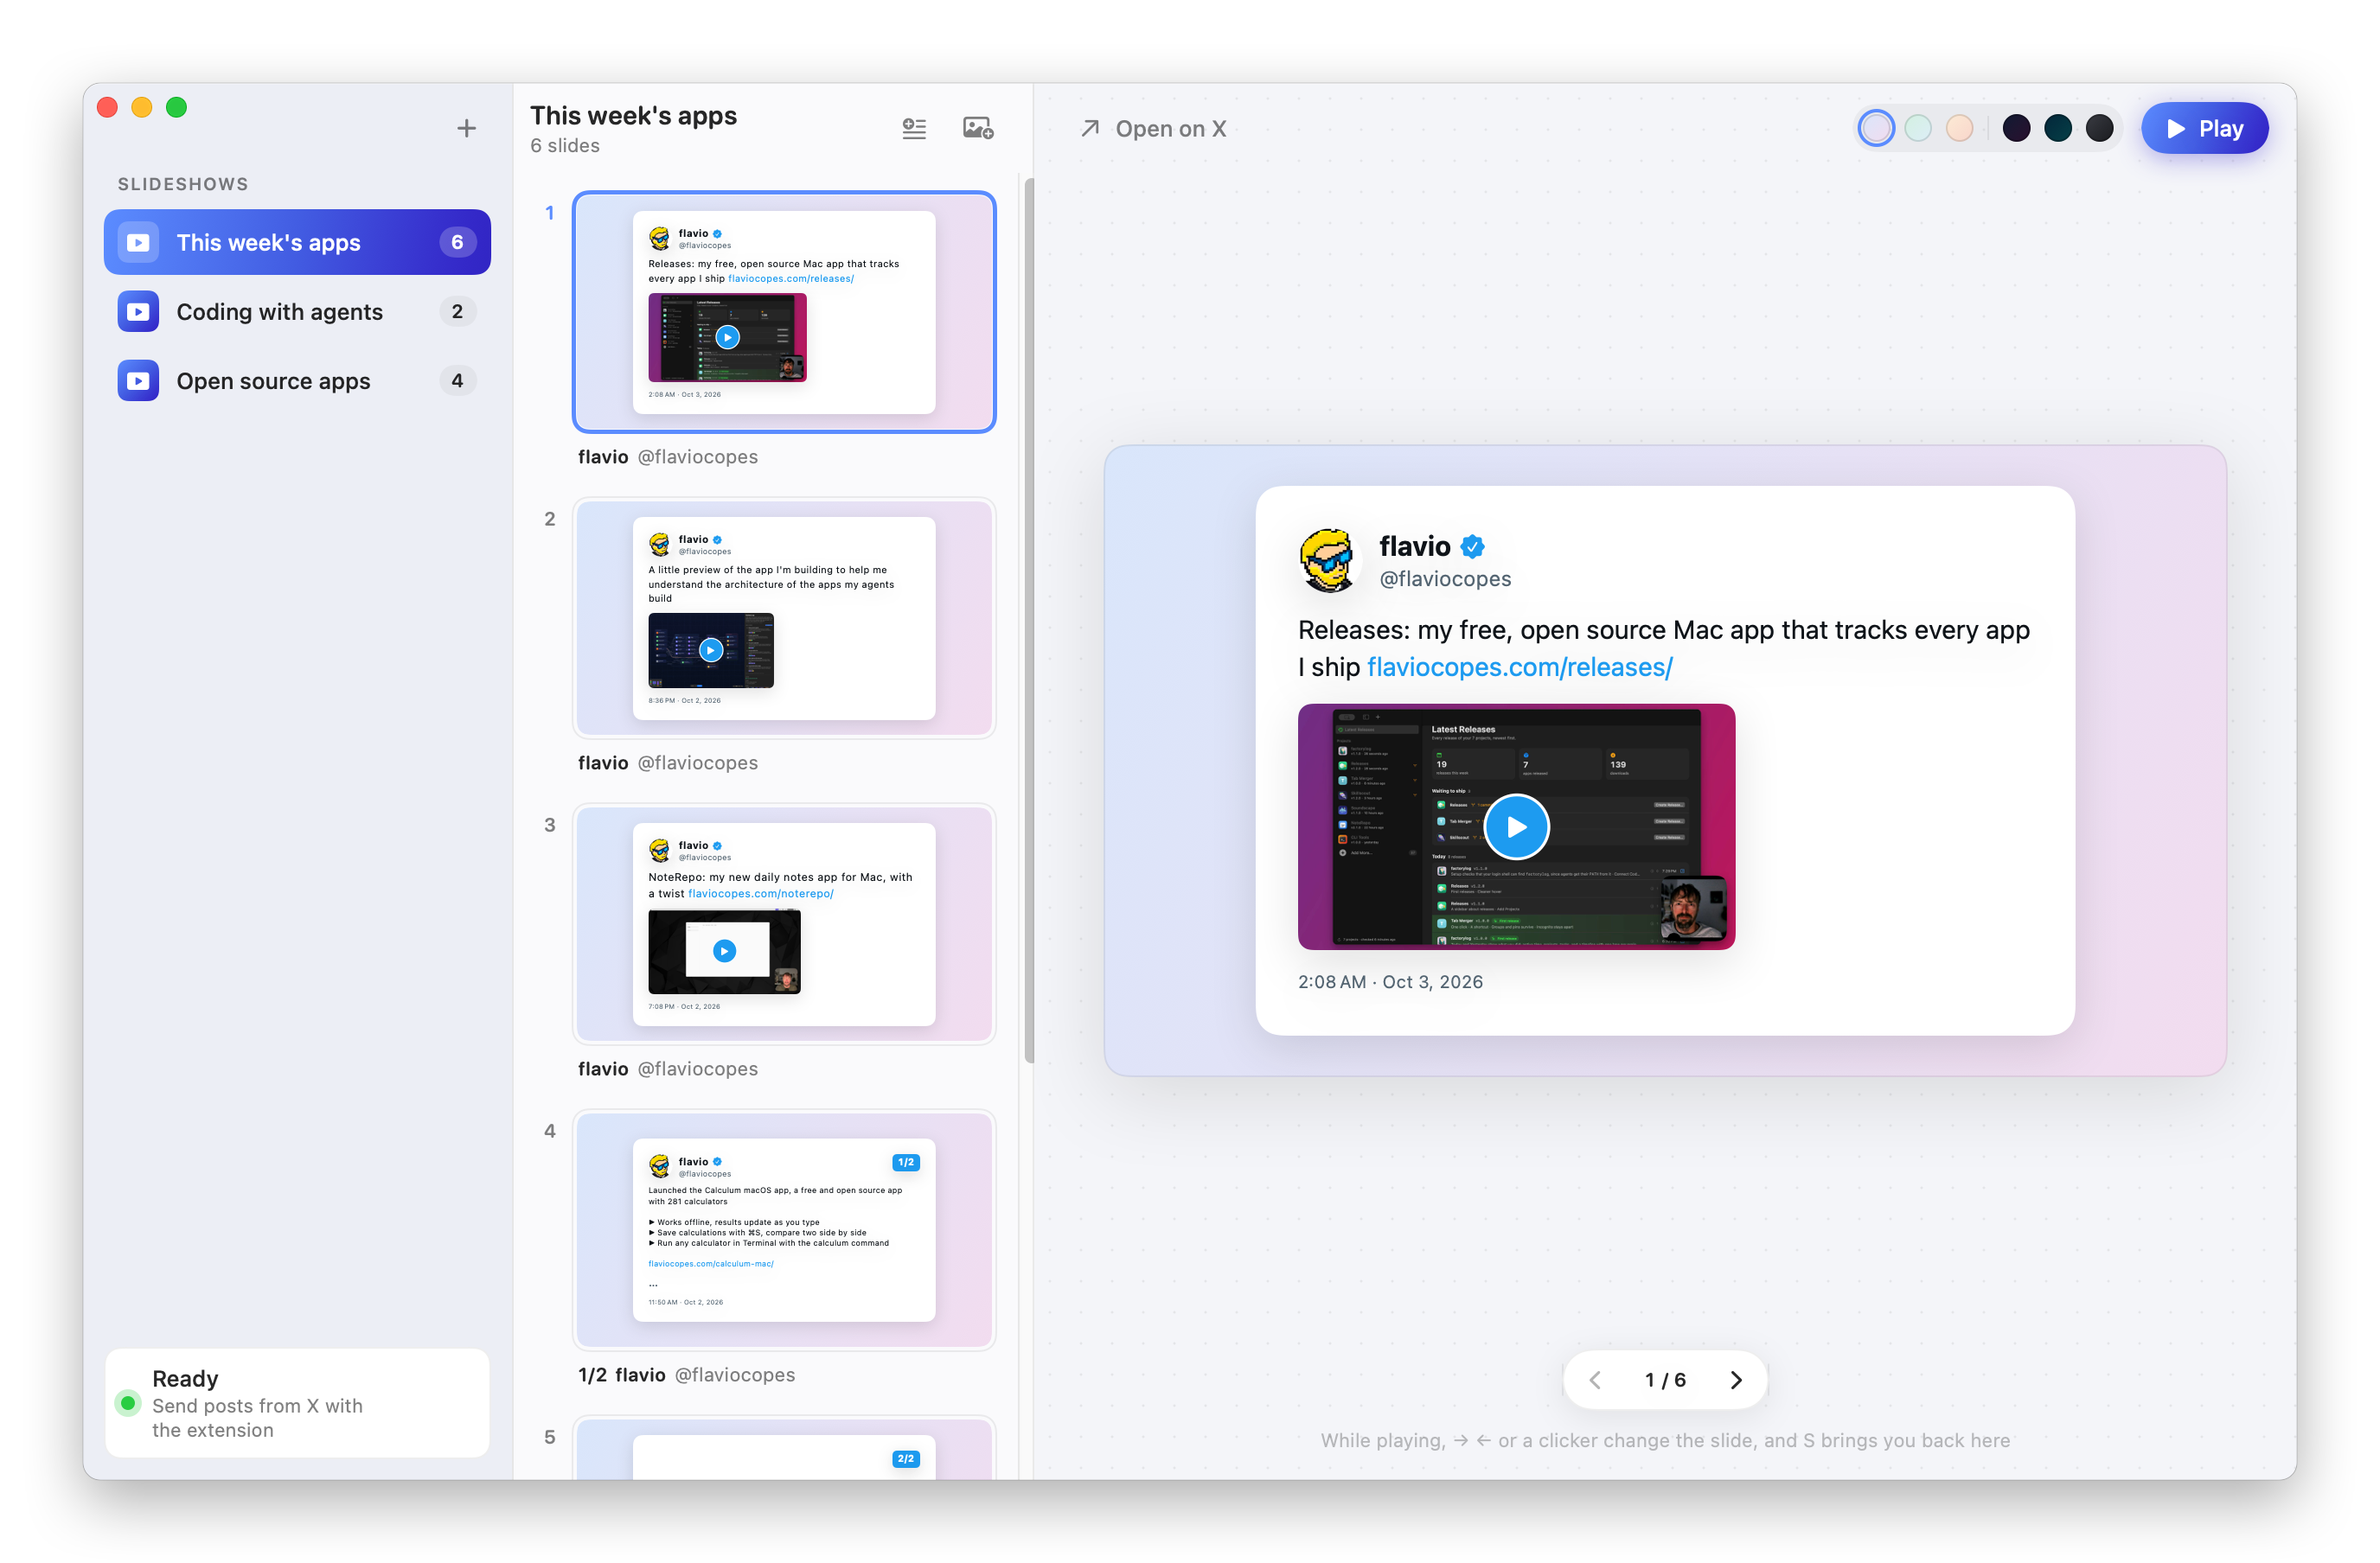
Task: Toggle slide captions list icon
Action: 914,128
